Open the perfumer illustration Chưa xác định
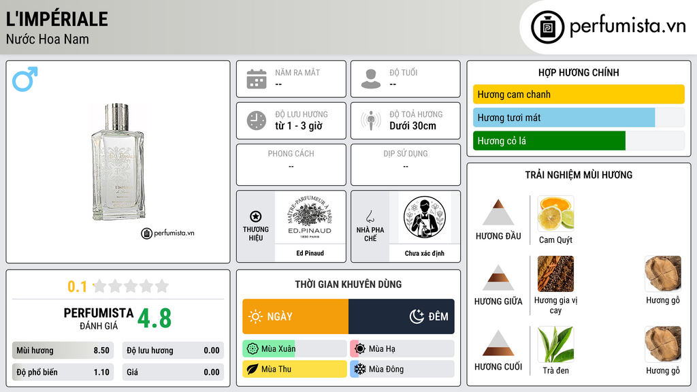 tap(425, 217)
